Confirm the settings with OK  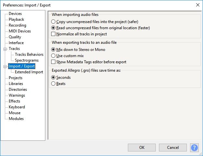[x=142, y=148]
